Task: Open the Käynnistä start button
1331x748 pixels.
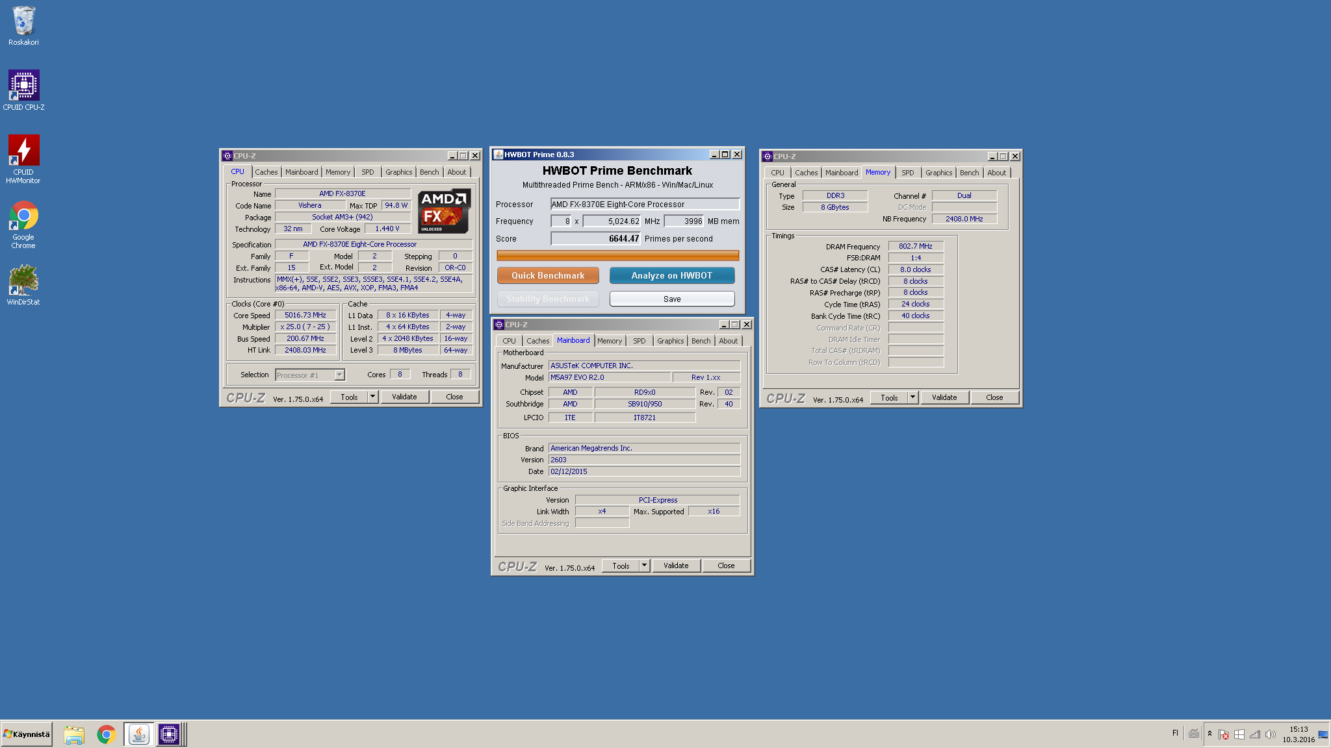Action: (x=27, y=734)
